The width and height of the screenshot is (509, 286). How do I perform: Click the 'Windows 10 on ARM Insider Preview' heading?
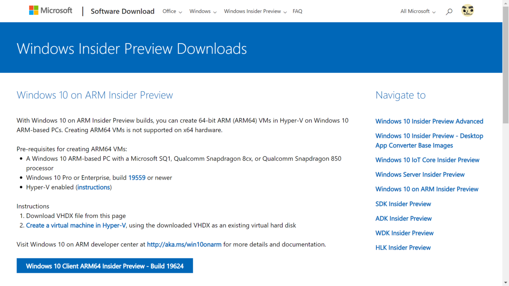pyautogui.click(x=95, y=95)
